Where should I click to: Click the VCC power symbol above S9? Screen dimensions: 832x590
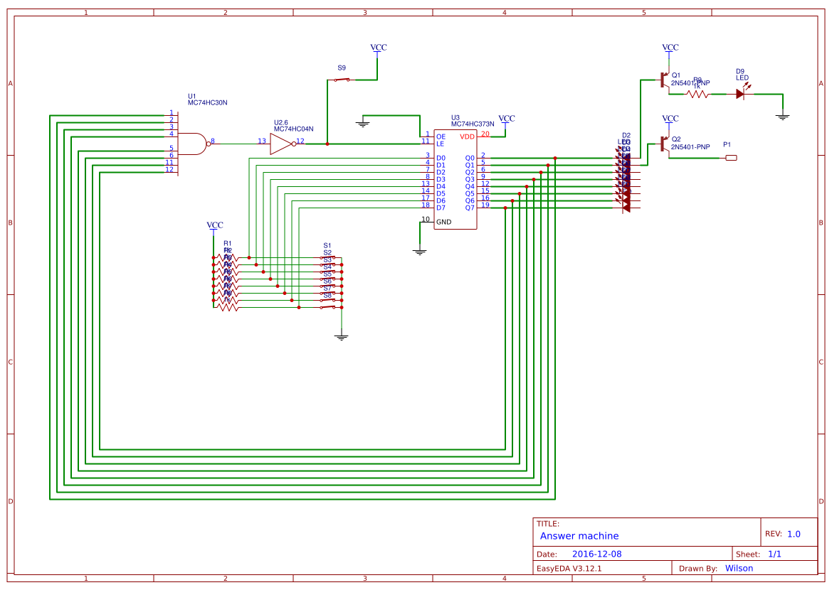pyautogui.click(x=377, y=48)
